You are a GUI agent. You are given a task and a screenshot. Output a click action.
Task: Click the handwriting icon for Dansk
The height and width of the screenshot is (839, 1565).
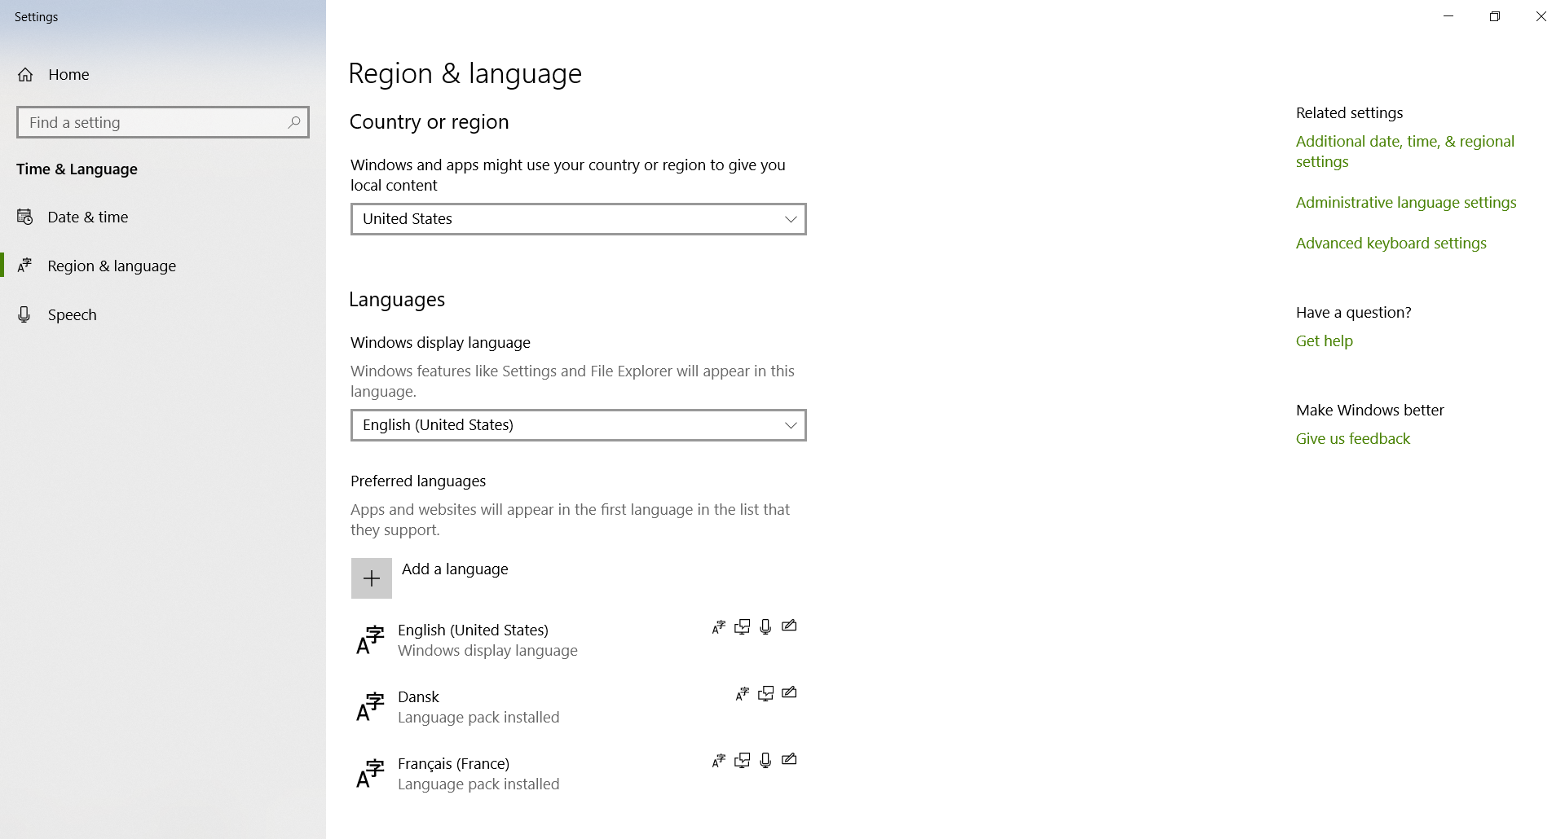coord(789,693)
